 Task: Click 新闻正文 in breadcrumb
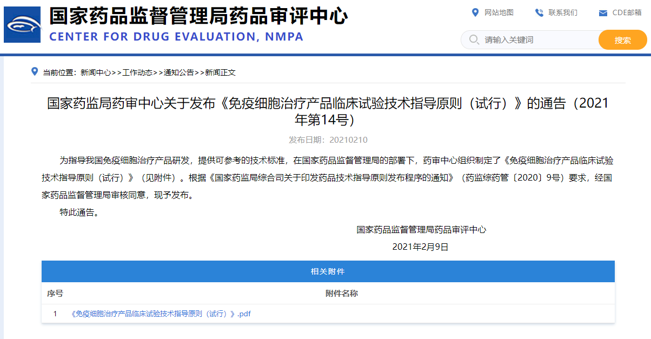[x=220, y=72]
